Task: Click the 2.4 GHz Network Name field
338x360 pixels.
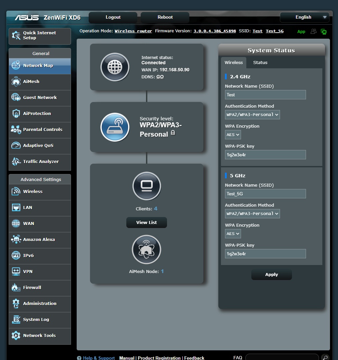Action: point(265,95)
